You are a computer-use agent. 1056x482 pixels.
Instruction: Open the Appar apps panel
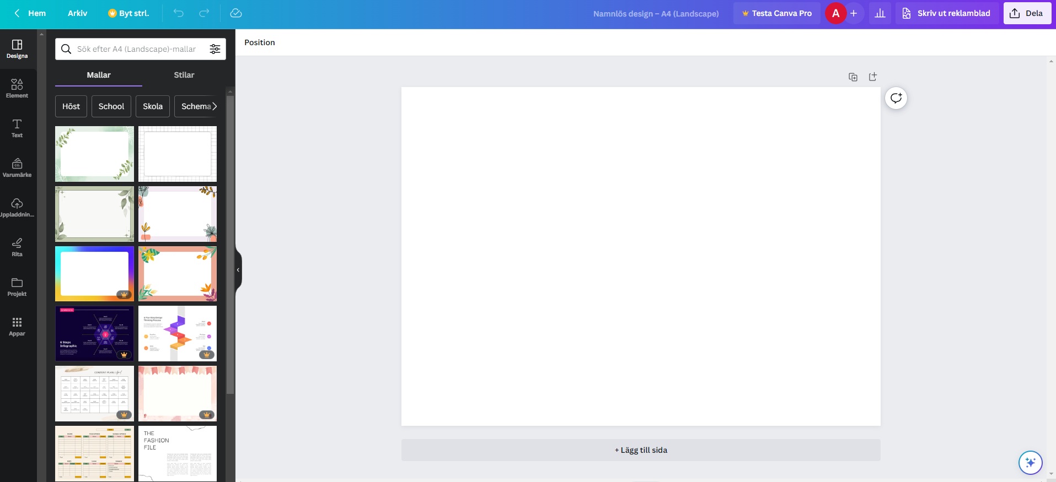(x=17, y=326)
